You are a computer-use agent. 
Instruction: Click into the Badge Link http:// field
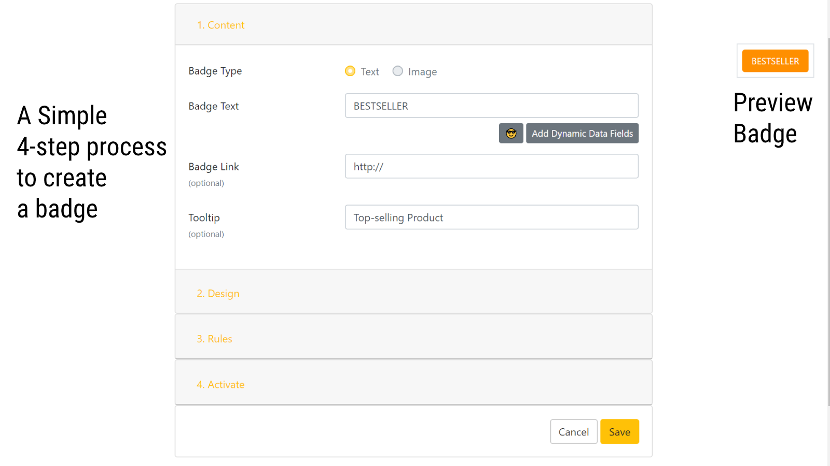[x=491, y=167]
